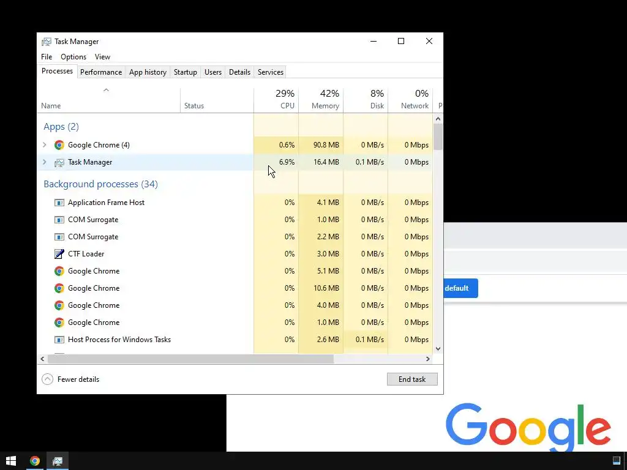The image size is (627, 470).
Task: Click the vertical scrollbar up arrow
Action: [x=438, y=119]
